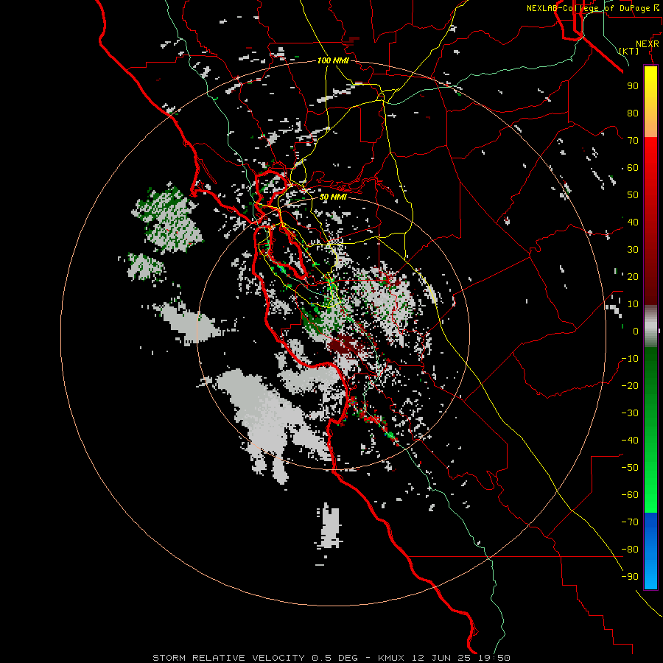Pick the orange segment of the color bar
Screen dimensions: 663x663
[x=650, y=125]
